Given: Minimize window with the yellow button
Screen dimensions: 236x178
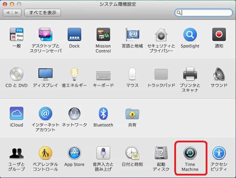Looking at the screenshot, I should (12, 4).
